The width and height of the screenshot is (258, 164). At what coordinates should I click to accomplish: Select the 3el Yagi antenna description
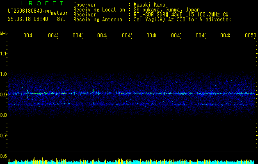coord(183,20)
